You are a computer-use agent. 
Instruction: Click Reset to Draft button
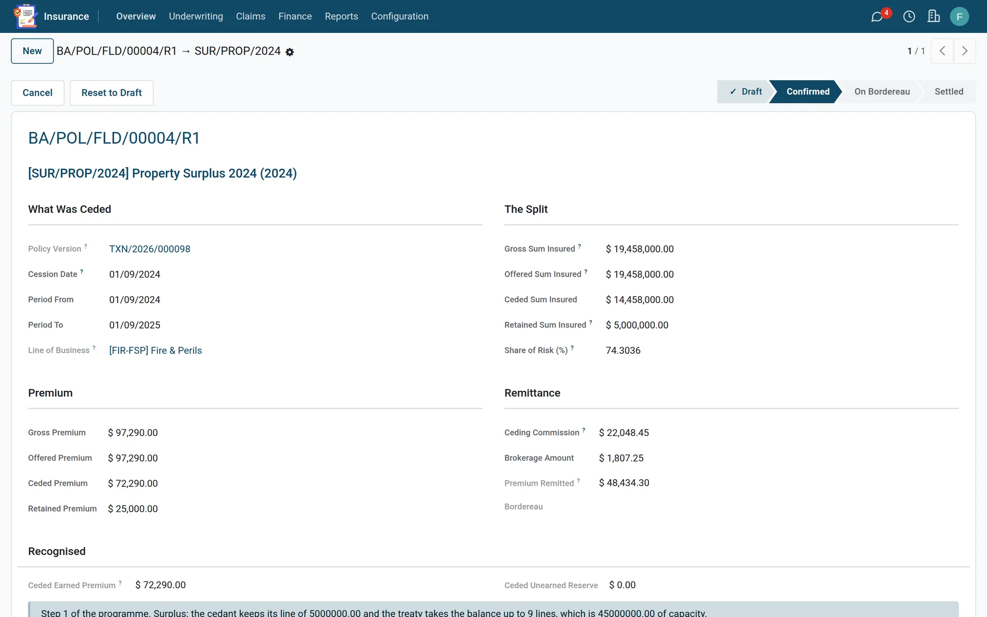point(112,93)
